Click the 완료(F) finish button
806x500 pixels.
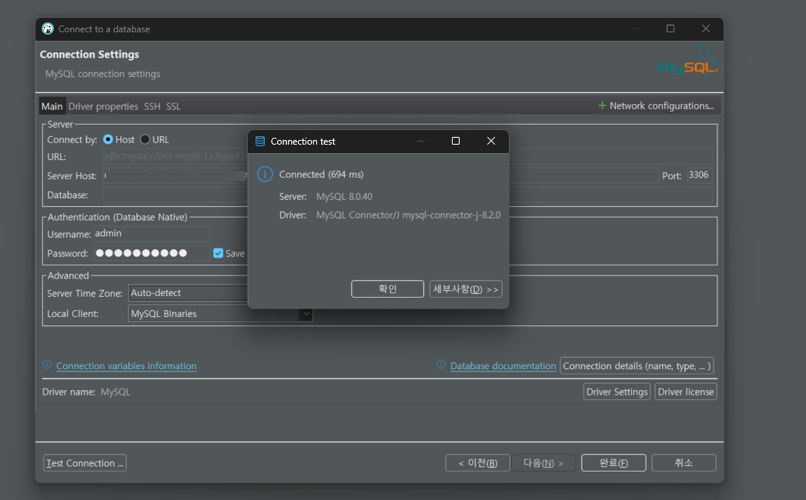pos(613,463)
